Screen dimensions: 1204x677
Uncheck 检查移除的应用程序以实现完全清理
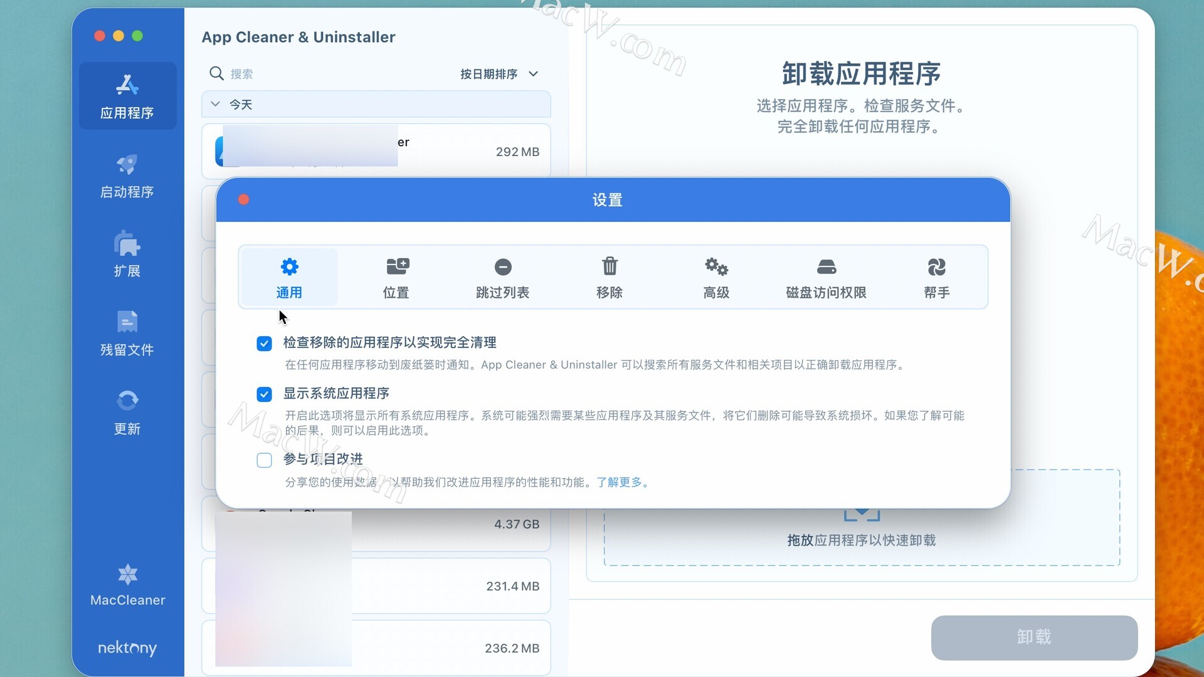point(264,344)
